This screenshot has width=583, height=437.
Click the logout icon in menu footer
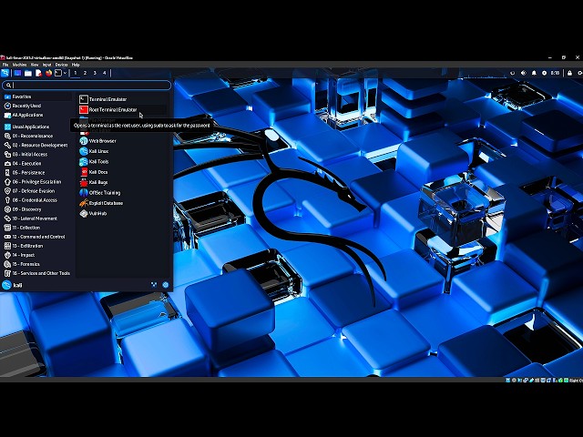point(166,285)
